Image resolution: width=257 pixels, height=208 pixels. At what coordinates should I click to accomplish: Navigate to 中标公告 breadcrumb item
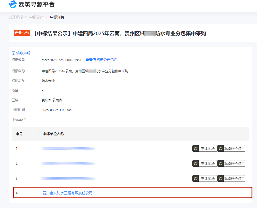tap(36, 17)
